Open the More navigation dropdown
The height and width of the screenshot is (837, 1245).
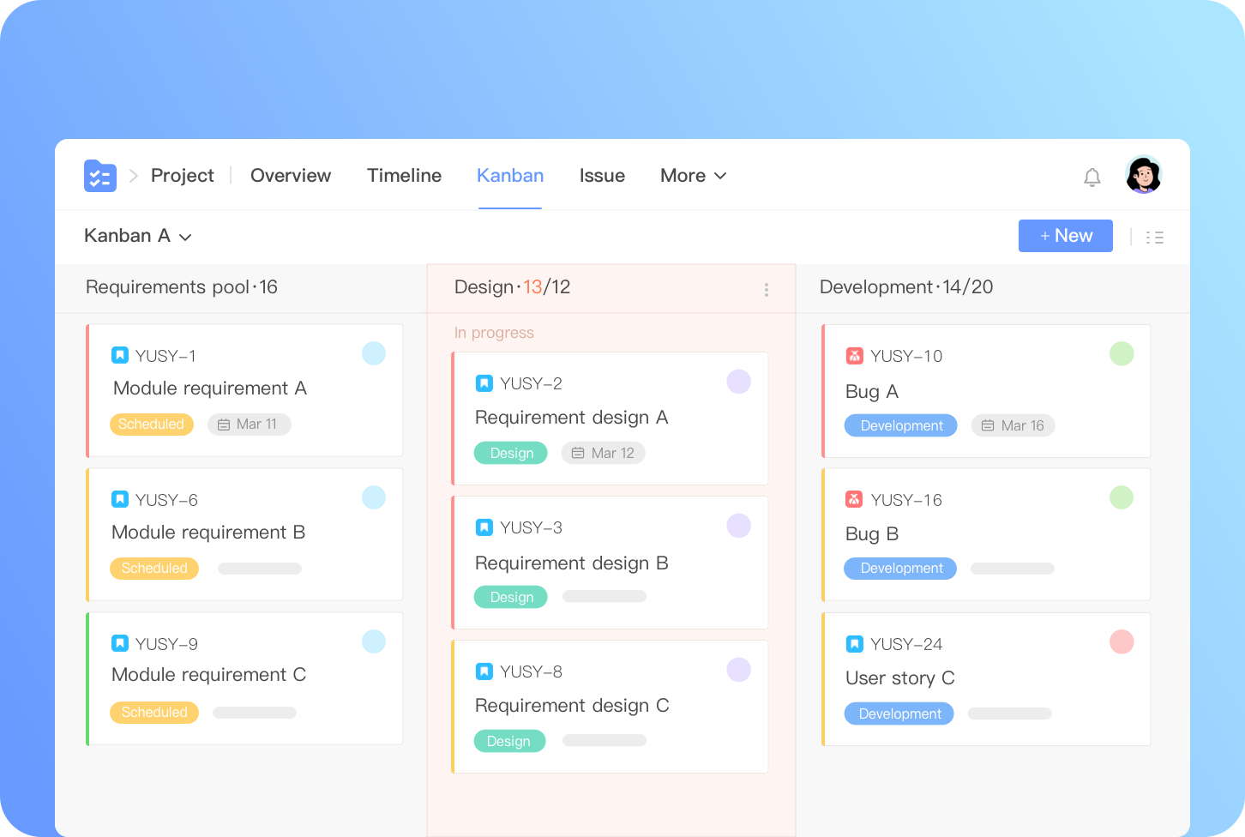693,176
